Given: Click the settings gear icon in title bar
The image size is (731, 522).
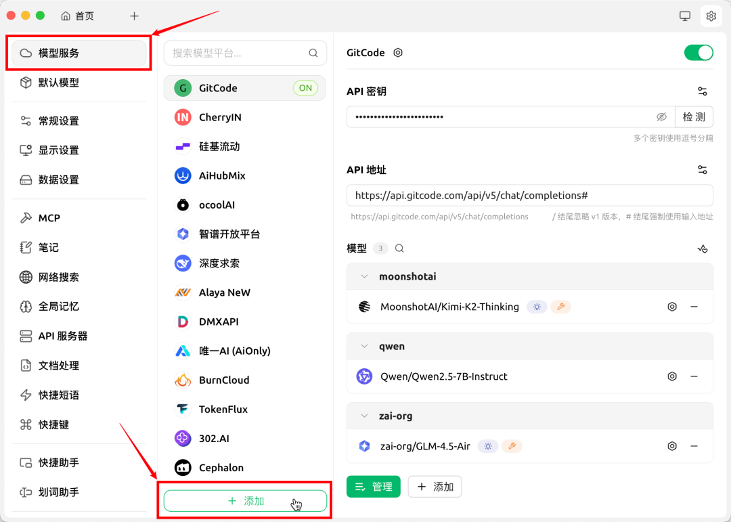Looking at the screenshot, I should [711, 16].
